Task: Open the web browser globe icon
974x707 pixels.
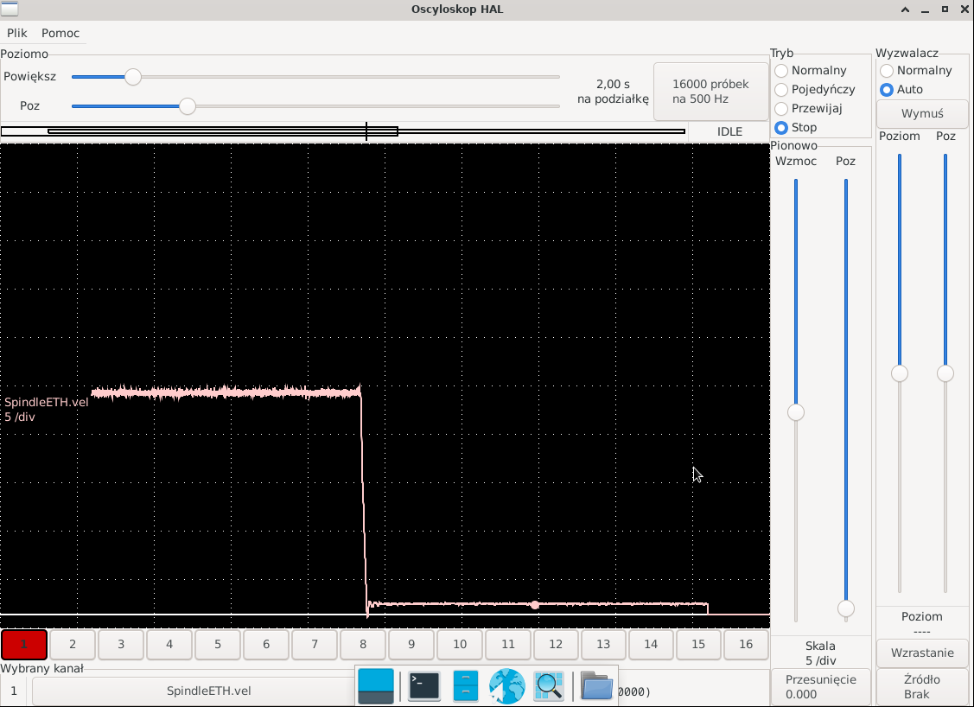Action: click(x=506, y=686)
